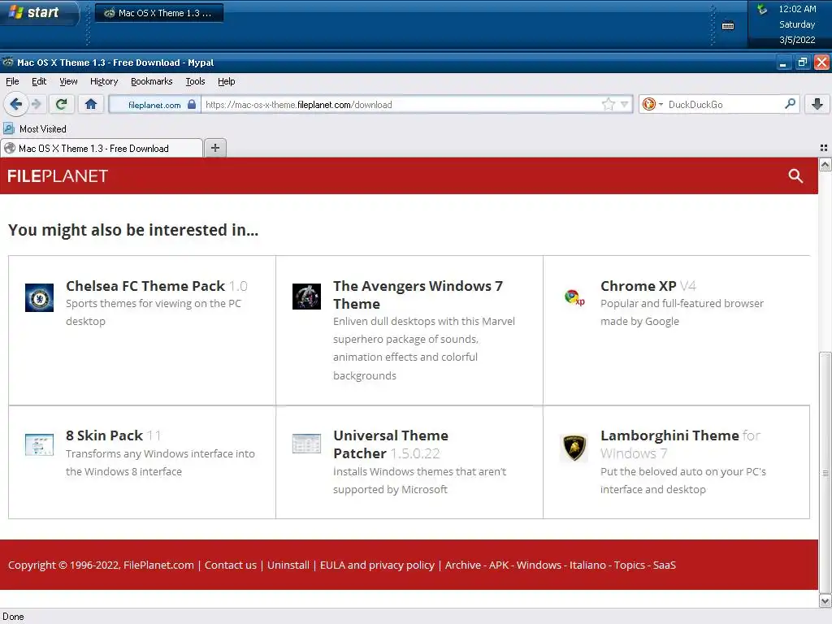The width and height of the screenshot is (832, 624).
Task: Open a new tab with the plus button
Action: [214, 148]
